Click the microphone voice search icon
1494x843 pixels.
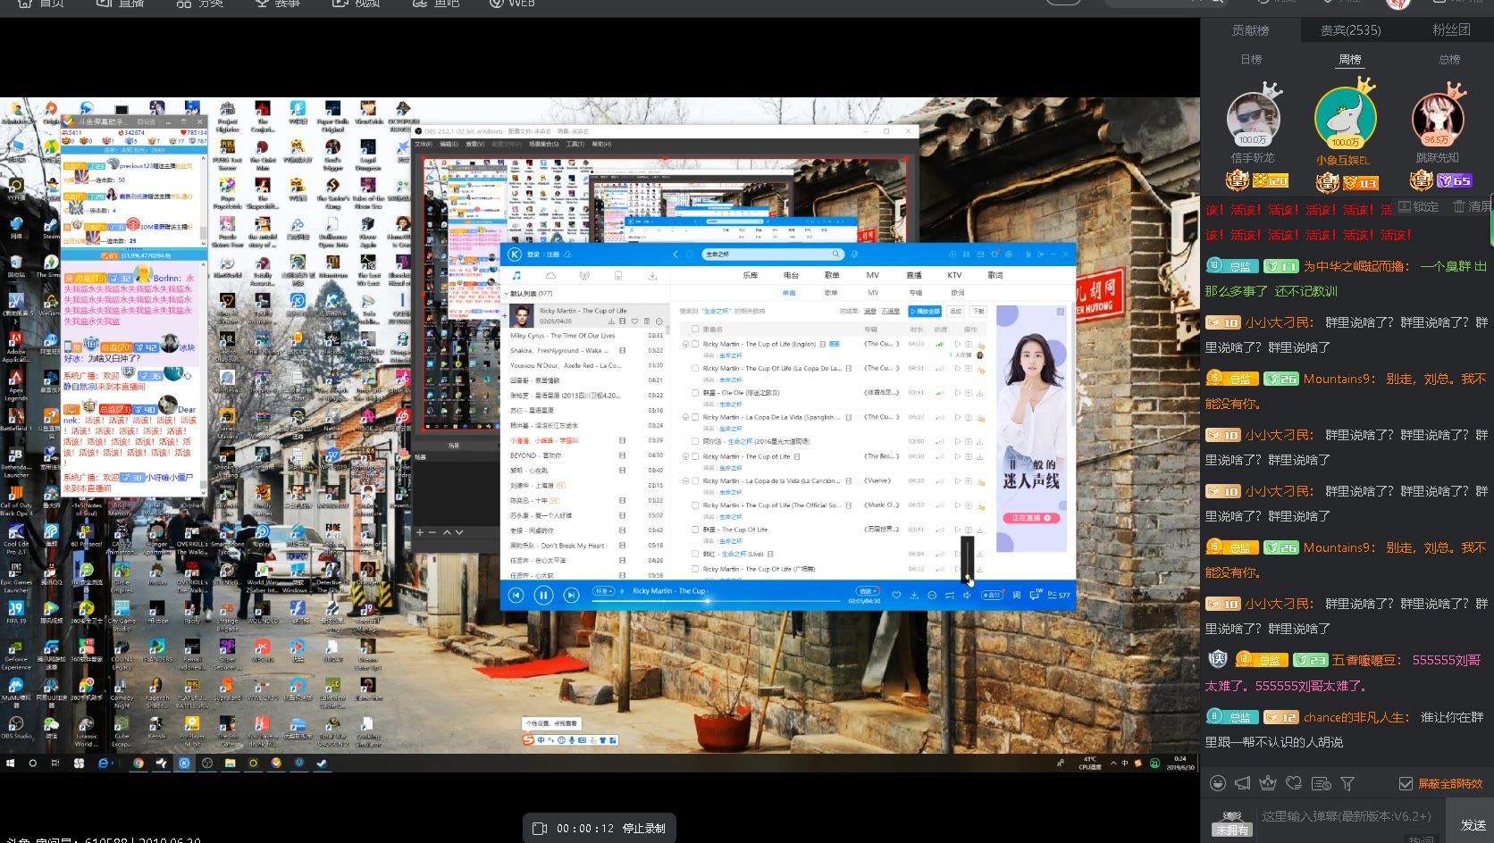(x=854, y=254)
